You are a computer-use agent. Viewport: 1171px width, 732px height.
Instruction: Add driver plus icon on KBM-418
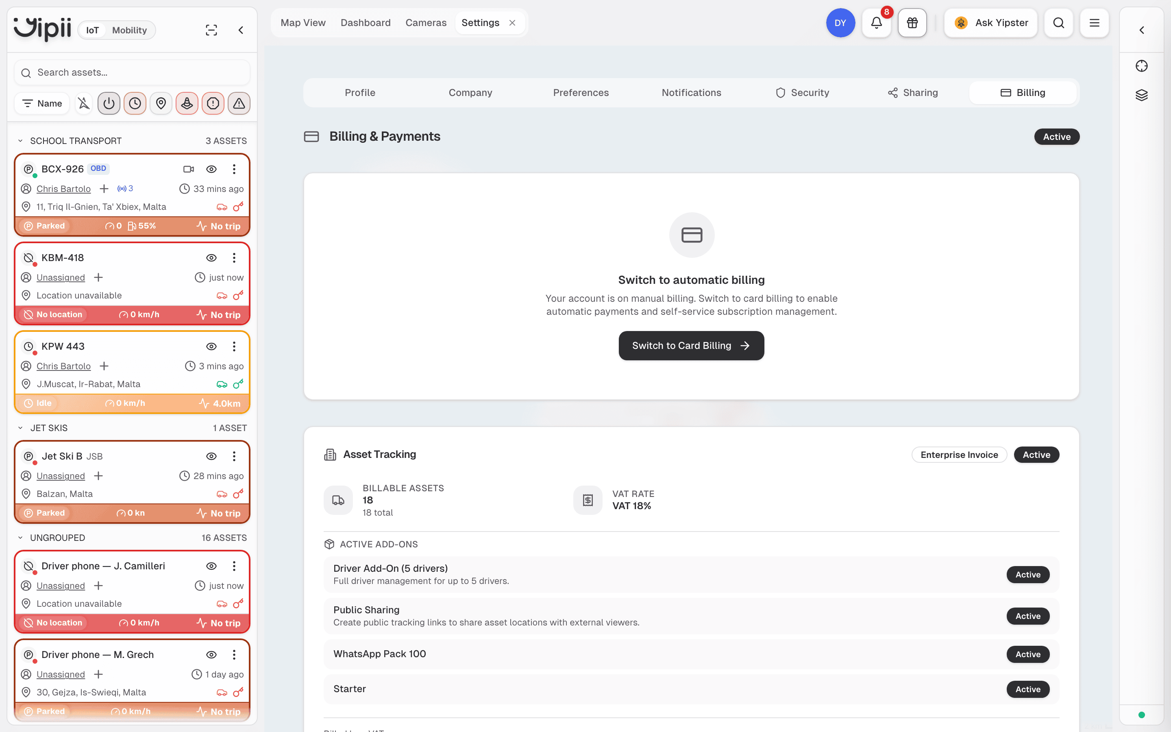coord(98,277)
